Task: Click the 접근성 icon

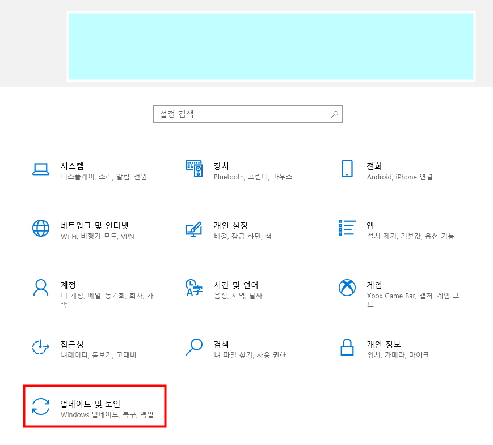Action: tap(41, 347)
